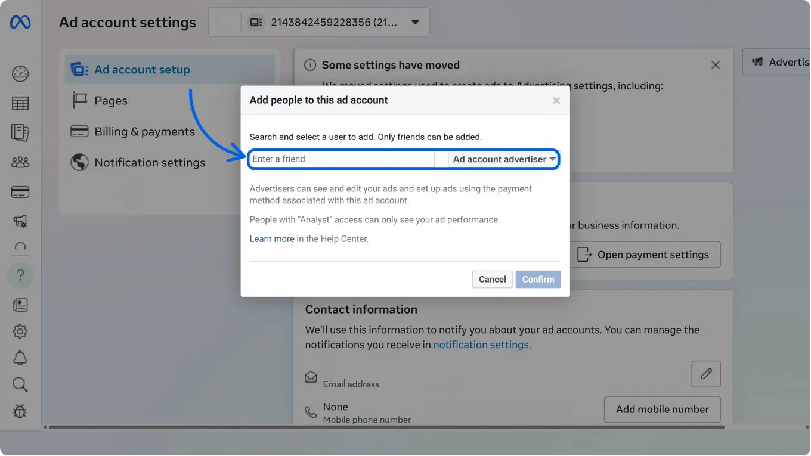Click the megaphone ads icon in sidebar
The width and height of the screenshot is (811, 456).
click(20, 221)
